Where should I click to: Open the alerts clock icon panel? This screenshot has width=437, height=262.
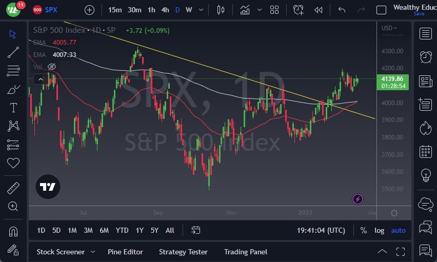point(425,57)
